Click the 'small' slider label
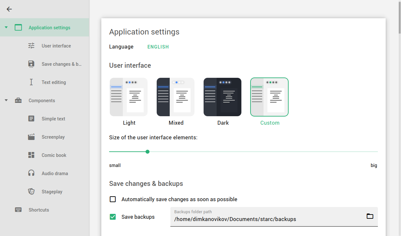The height and width of the screenshot is (236, 401). point(115,165)
